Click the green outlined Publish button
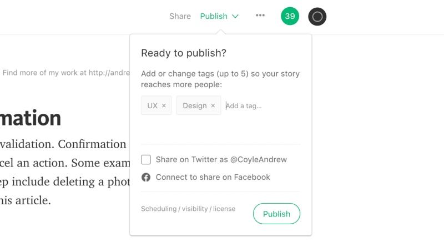 pos(276,214)
